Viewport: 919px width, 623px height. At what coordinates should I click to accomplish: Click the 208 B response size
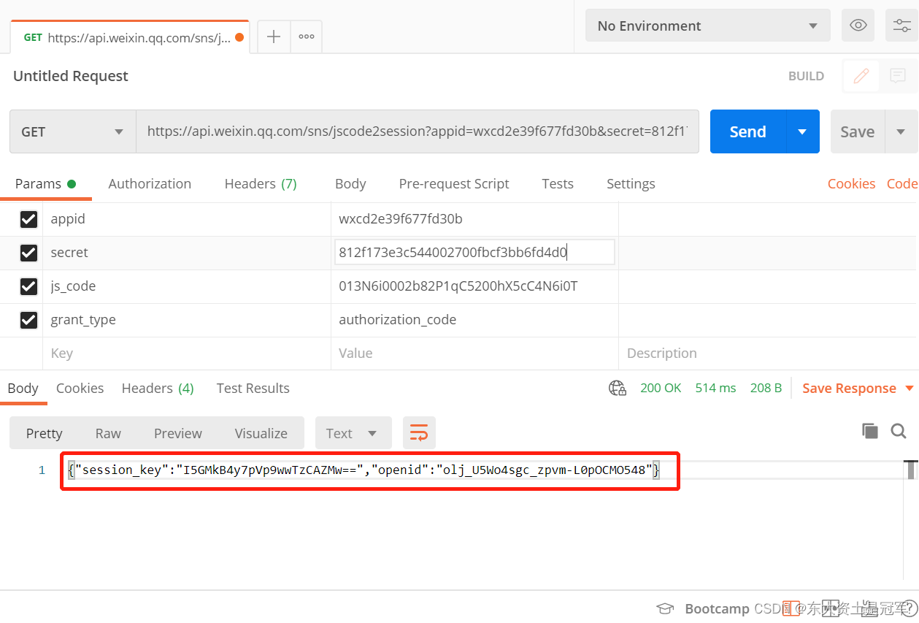766,388
